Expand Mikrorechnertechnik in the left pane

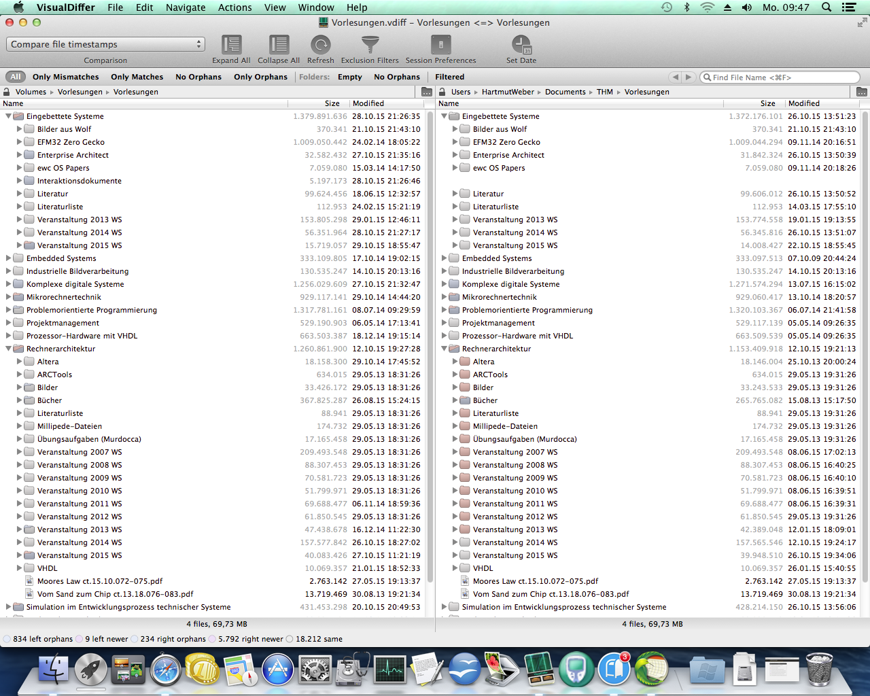[x=9, y=297]
